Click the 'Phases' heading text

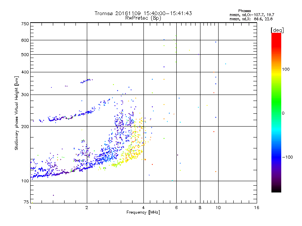(x=244, y=11)
